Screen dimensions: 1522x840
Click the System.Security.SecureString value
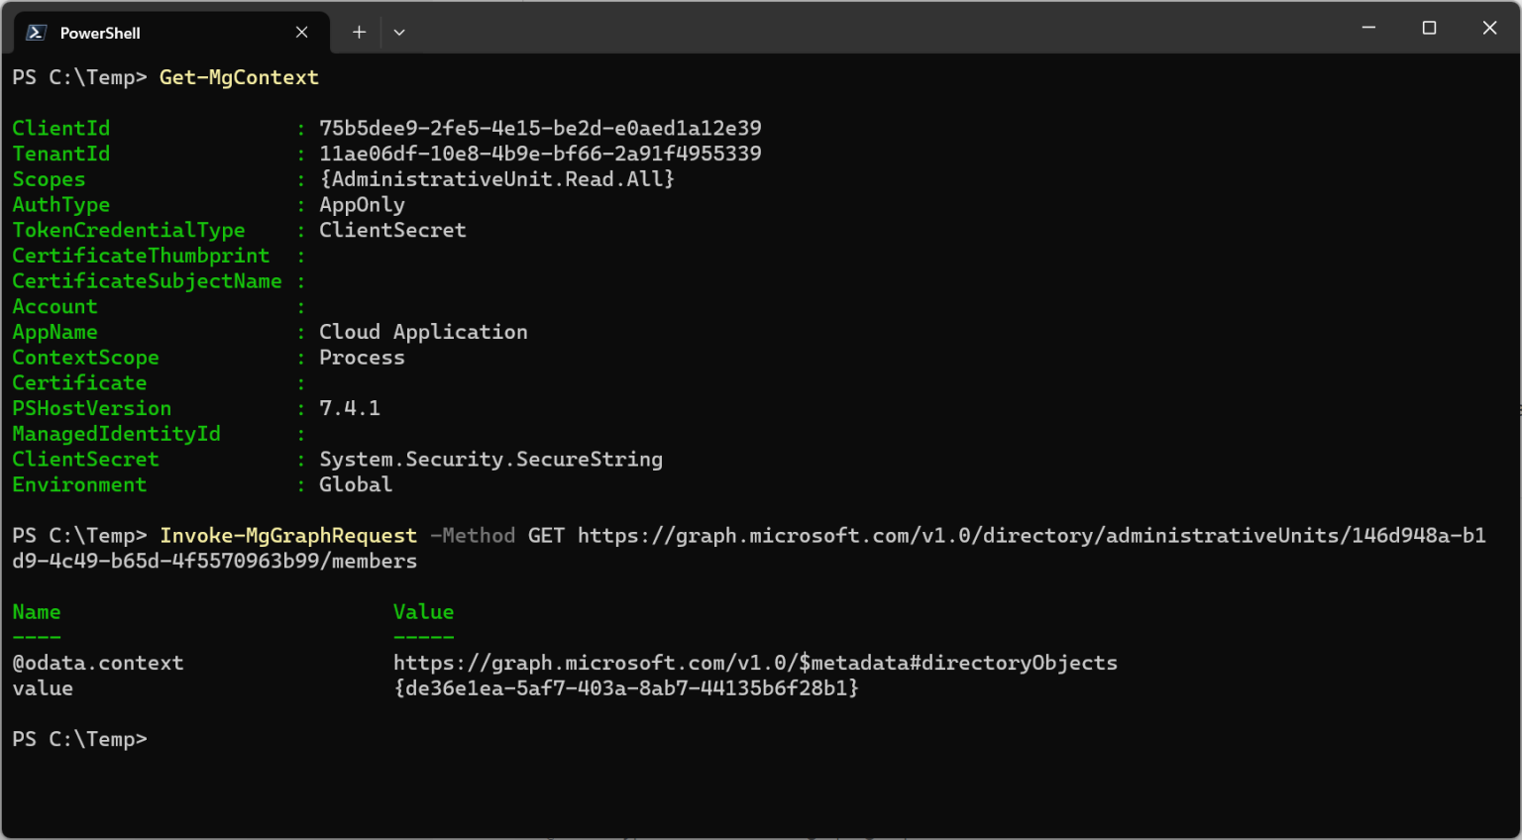[x=490, y=460]
